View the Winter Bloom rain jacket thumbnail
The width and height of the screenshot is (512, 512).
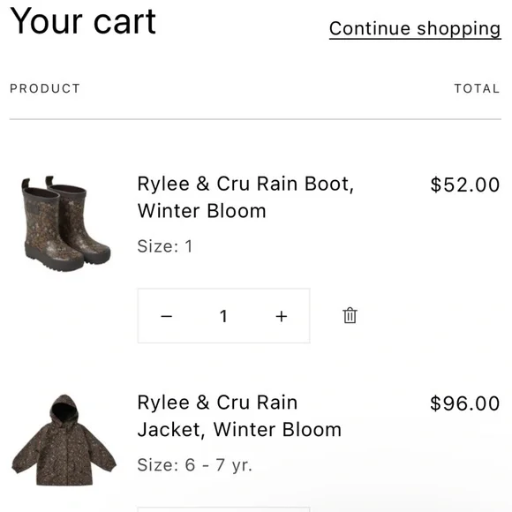tap(64, 440)
